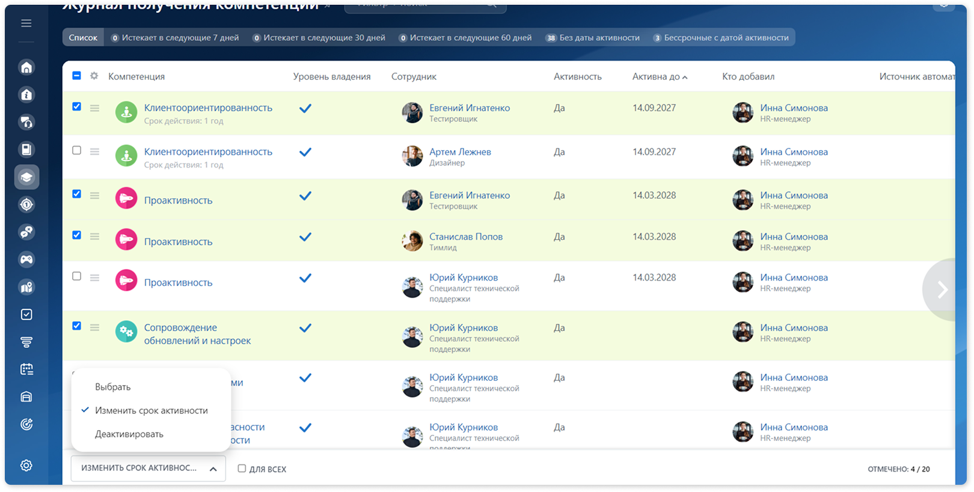Screen dimensions: 974x492
Task: Open settings gear at sidebar bottom
Action: pyautogui.click(x=26, y=466)
